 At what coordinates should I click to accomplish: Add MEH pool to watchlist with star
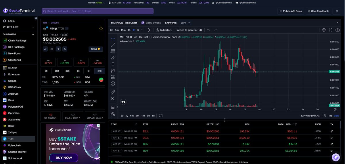[101, 29]
